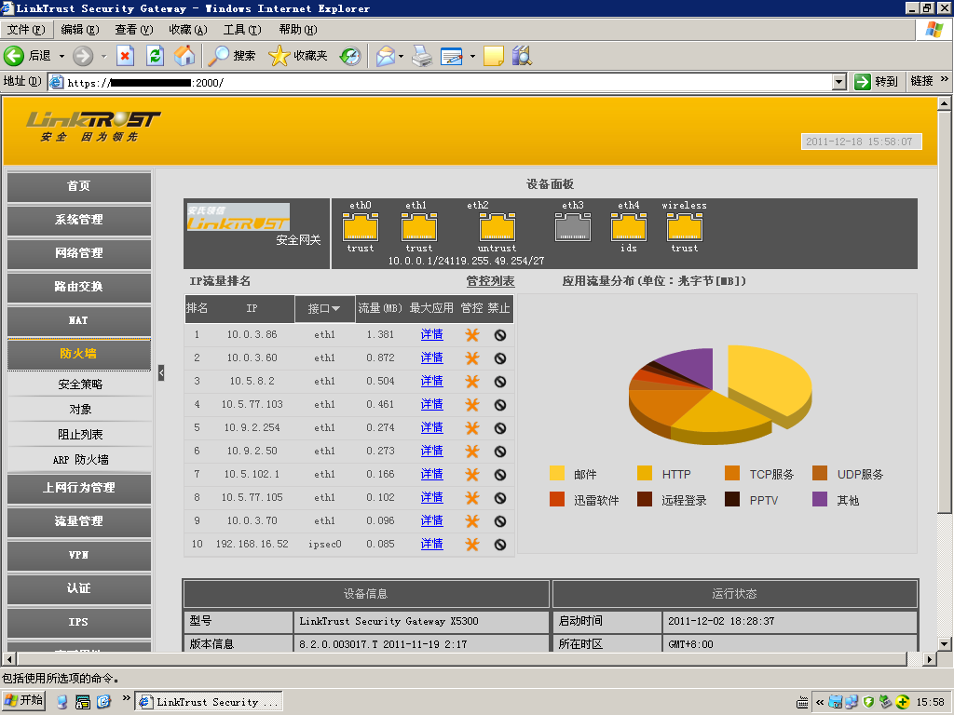This screenshot has height=715, width=954.
Task: Click control icon for 10.5.102.1 row
Action: coord(472,474)
